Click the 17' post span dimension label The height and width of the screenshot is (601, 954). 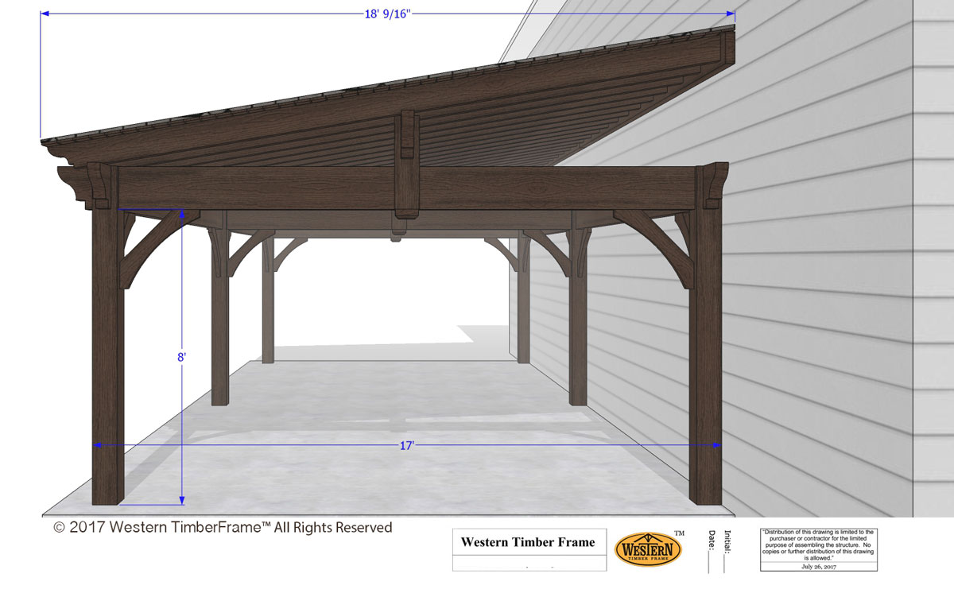click(407, 446)
